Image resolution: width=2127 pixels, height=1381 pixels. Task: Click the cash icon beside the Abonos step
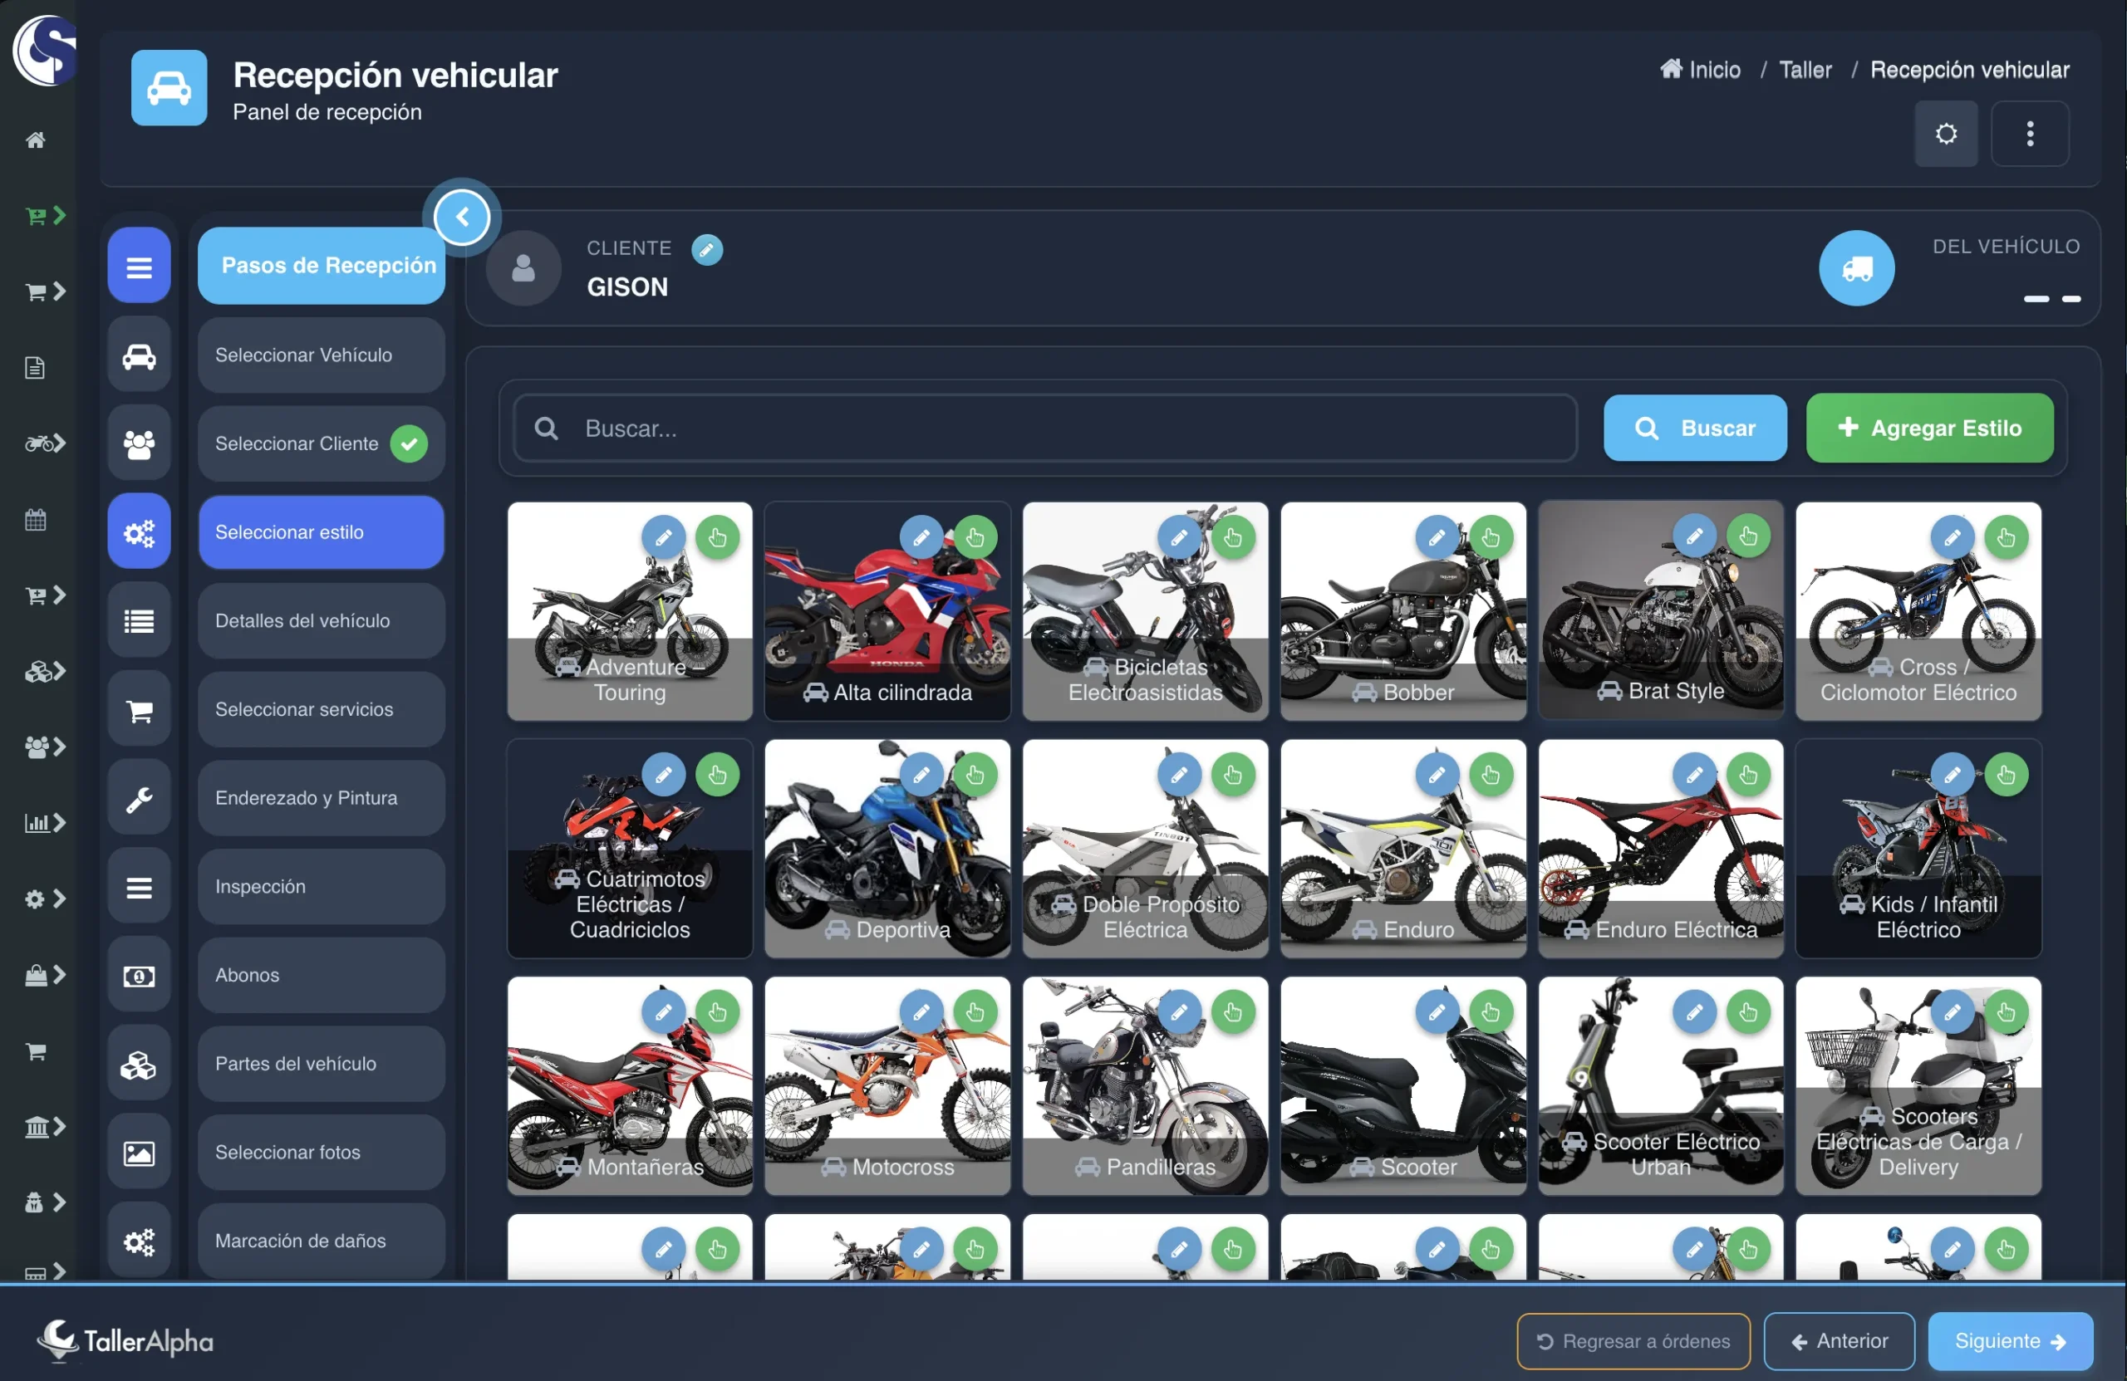tap(139, 976)
